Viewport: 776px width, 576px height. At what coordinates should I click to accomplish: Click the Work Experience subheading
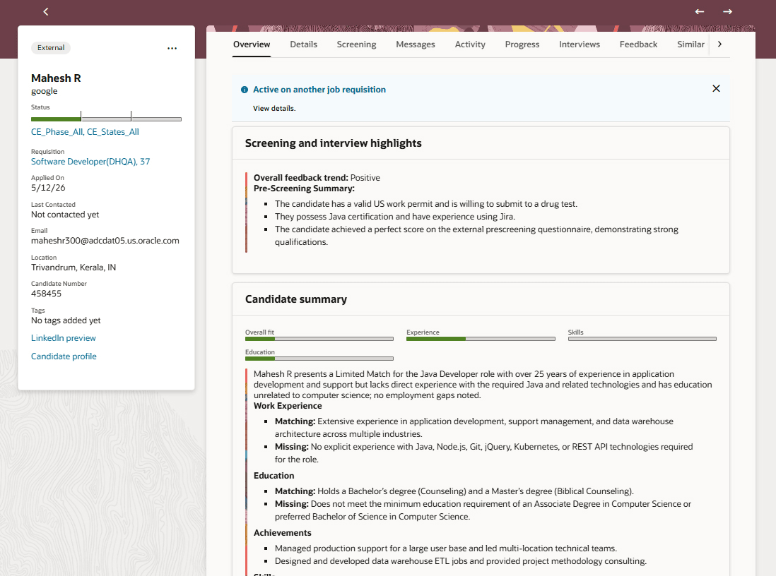pyautogui.click(x=288, y=406)
